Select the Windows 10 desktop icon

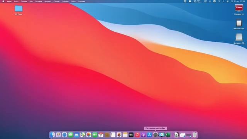(x=239, y=10)
